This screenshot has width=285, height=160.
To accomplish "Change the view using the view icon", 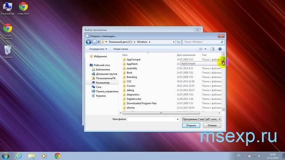I will (201, 49).
